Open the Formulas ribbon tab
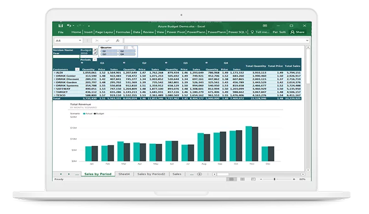 click(123, 32)
